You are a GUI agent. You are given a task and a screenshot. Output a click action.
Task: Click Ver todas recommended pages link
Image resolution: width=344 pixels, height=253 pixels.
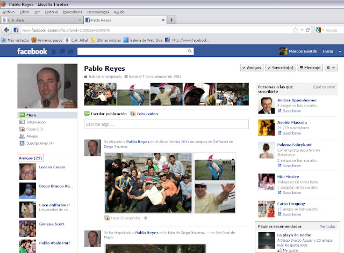pyautogui.click(x=328, y=226)
